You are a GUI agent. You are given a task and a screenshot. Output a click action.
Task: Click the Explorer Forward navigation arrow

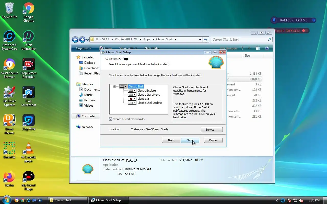82,40
